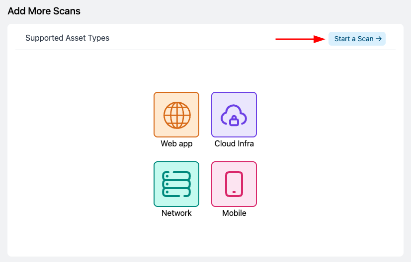411x262 pixels.
Task: Click the Add More Scans heading
Action: pyautogui.click(x=44, y=10)
